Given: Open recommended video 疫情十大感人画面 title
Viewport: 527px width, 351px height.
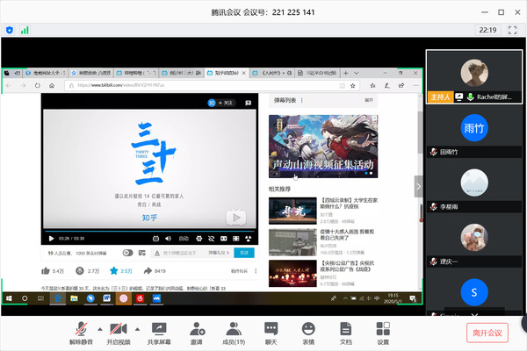Looking at the screenshot, I should click(x=347, y=234).
